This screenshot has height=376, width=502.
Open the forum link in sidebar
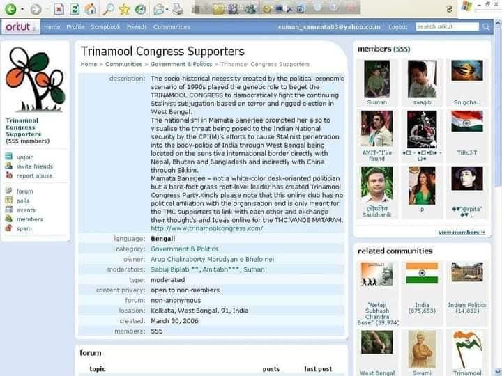[24, 191]
